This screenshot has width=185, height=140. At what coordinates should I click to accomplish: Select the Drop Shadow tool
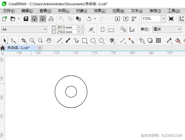(x=150, y=41)
